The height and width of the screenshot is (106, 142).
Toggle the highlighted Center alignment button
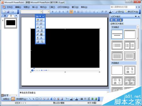[71, 12]
